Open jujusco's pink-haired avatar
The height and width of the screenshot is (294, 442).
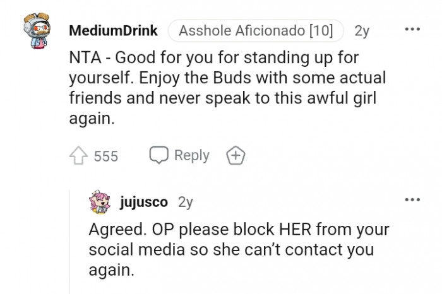click(99, 202)
